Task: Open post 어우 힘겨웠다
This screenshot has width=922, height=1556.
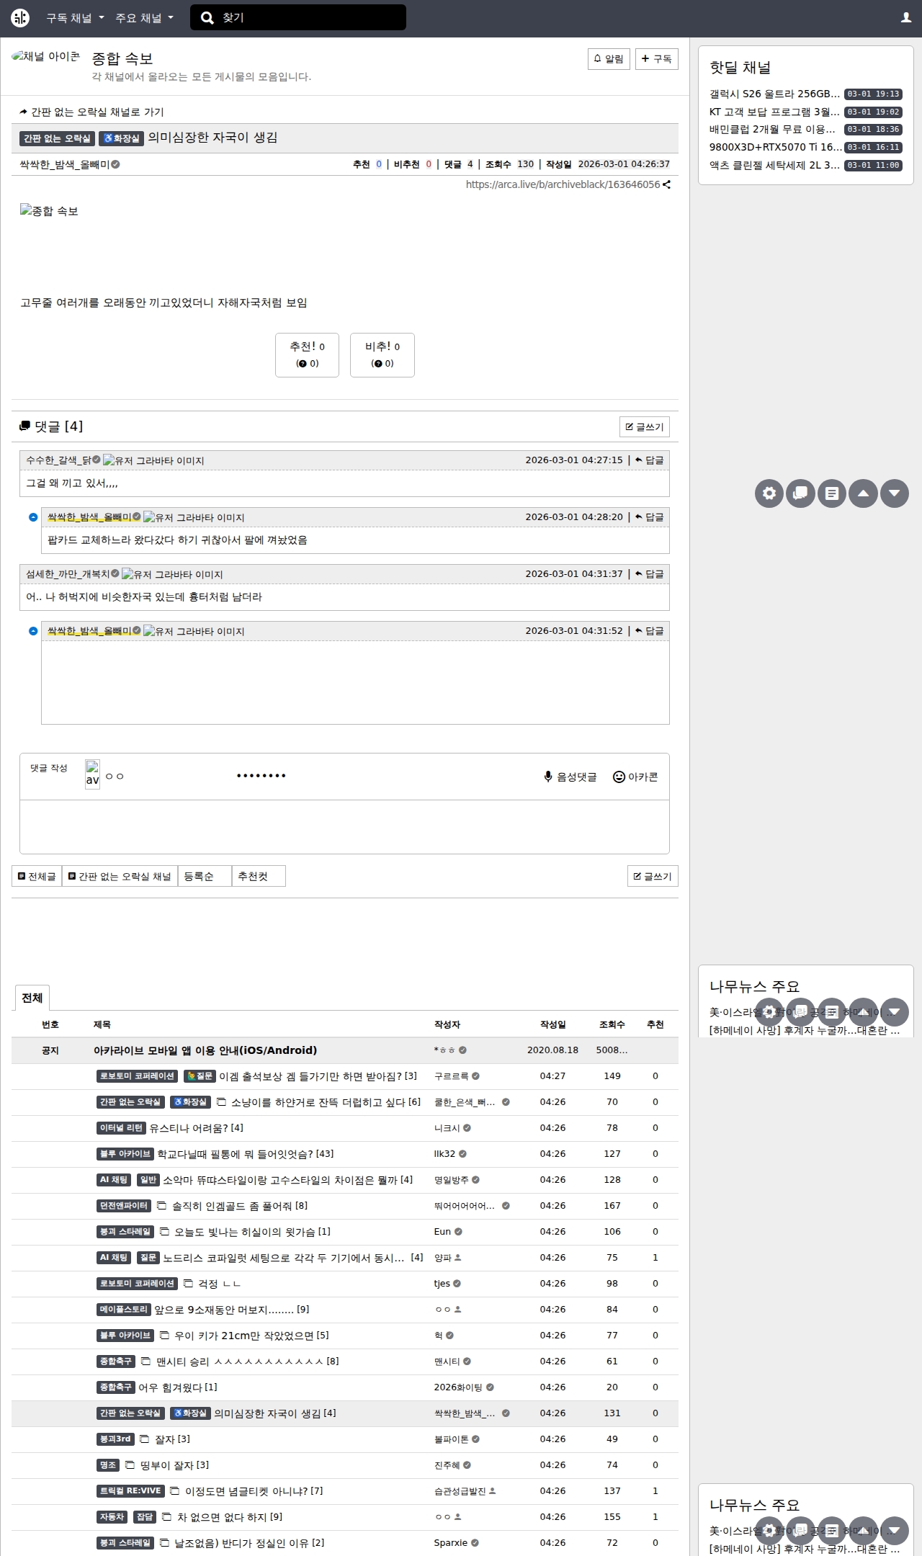Action: 170,1387
